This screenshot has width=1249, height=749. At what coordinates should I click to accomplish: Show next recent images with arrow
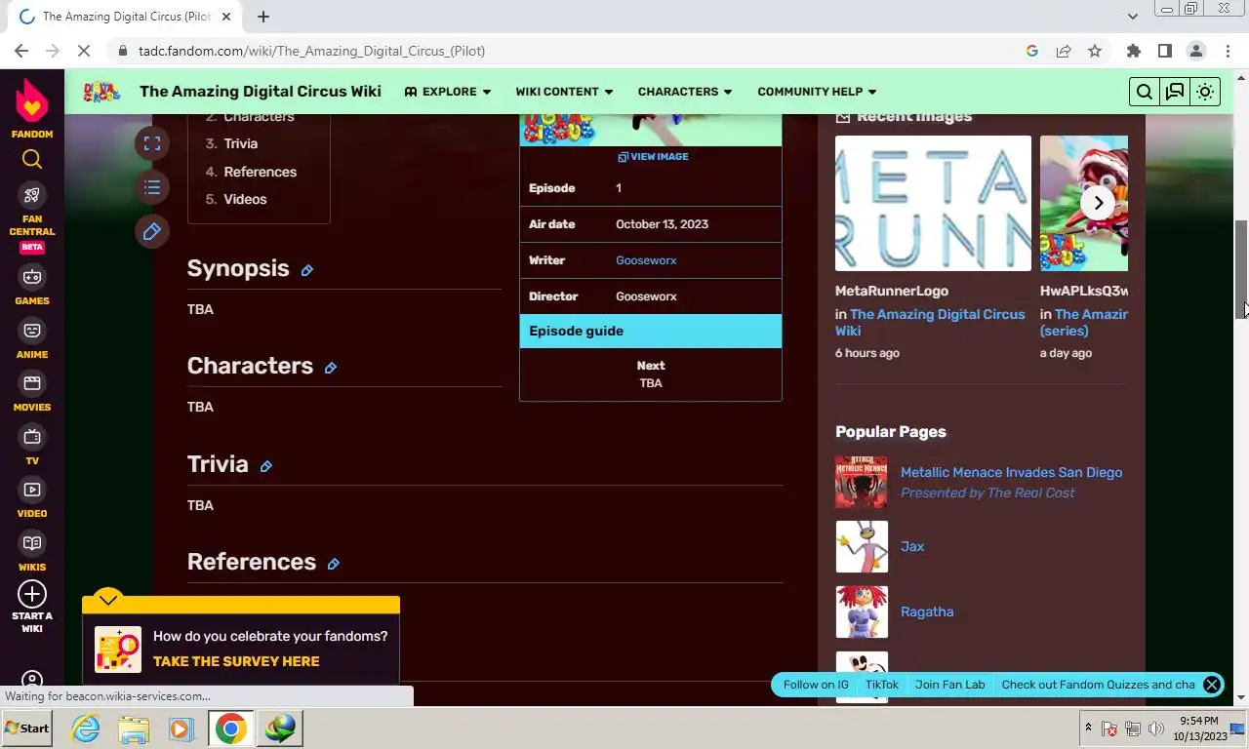[x=1098, y=203]
